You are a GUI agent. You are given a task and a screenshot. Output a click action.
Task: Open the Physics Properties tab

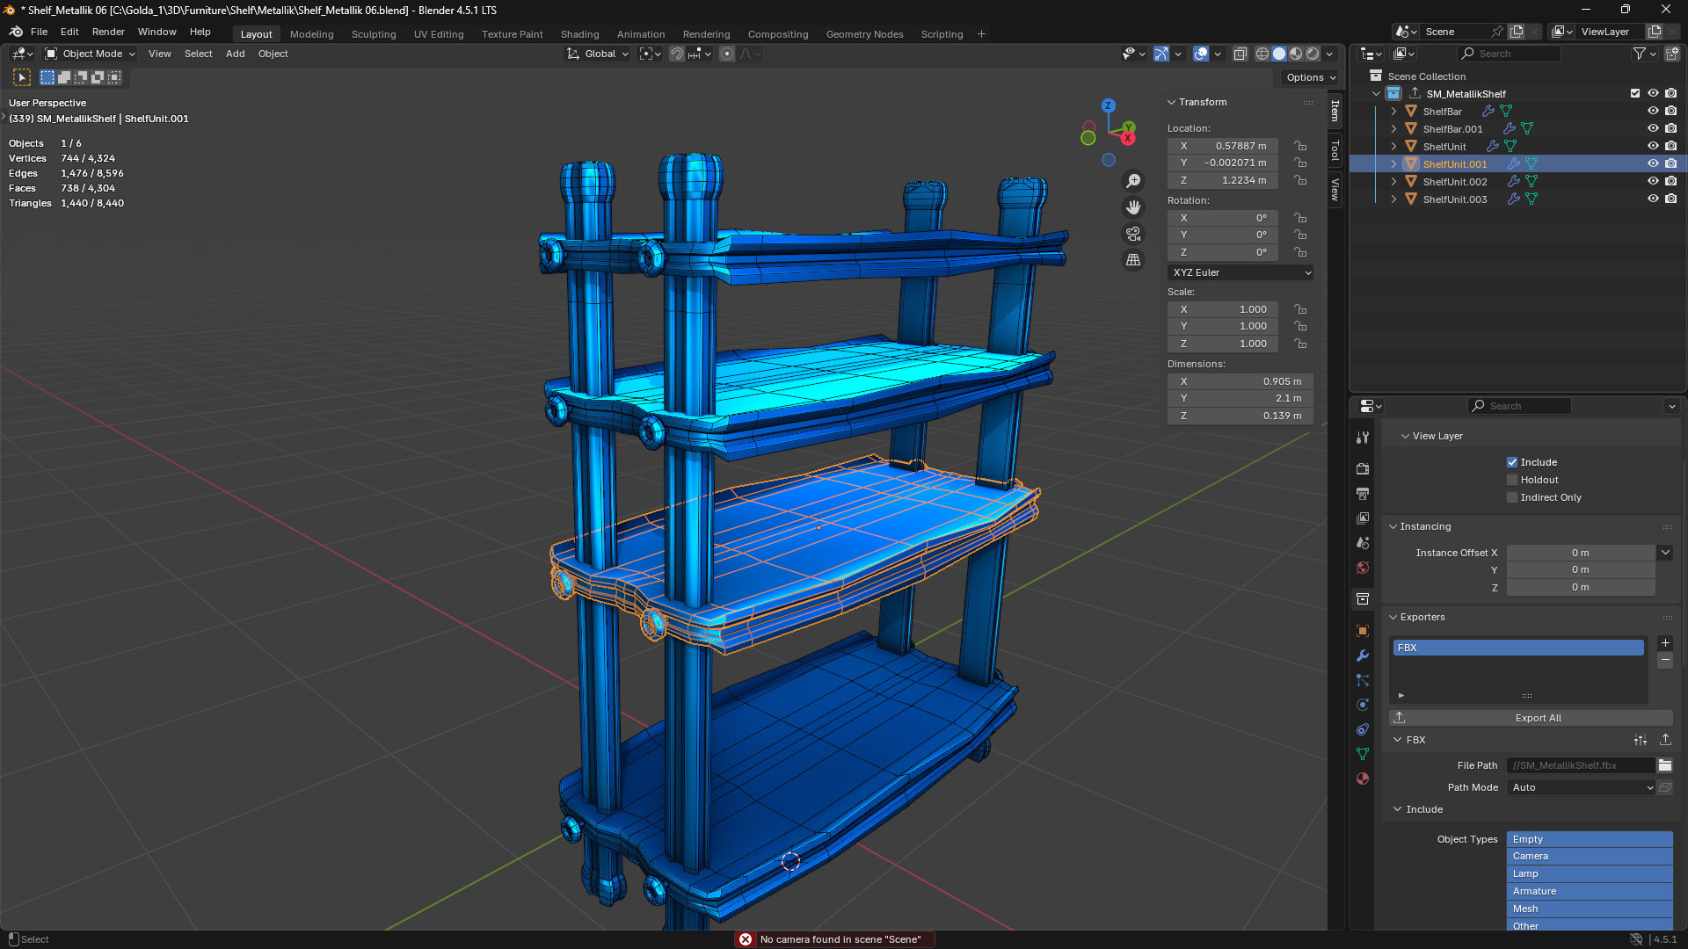tap(1362, 704)
